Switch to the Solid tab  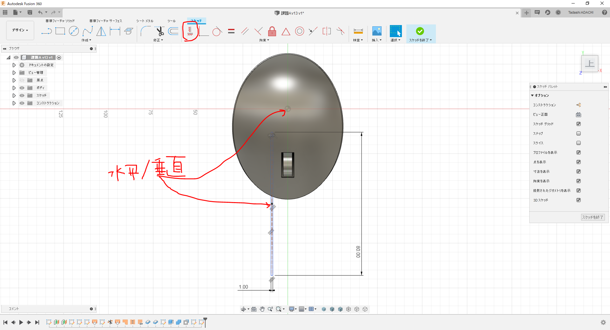pyautogui.click(x=60, y=21)
